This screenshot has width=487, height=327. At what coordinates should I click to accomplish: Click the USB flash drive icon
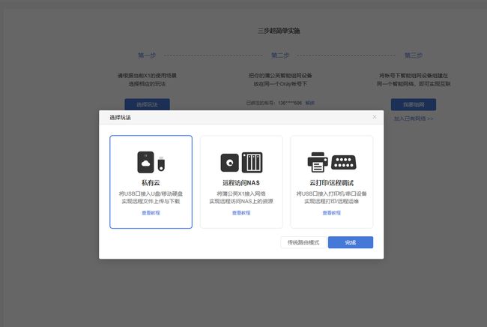[x=161, y=163]
